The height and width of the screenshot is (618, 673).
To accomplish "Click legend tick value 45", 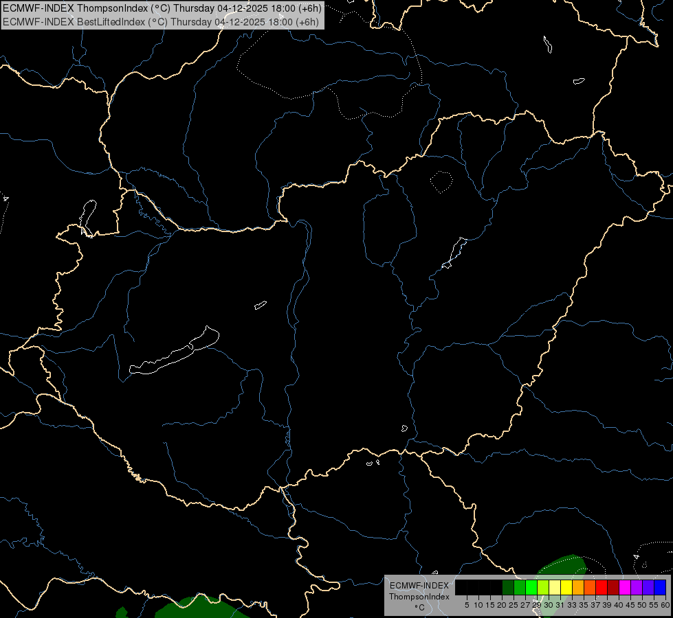I will click(x=630, y=605).
